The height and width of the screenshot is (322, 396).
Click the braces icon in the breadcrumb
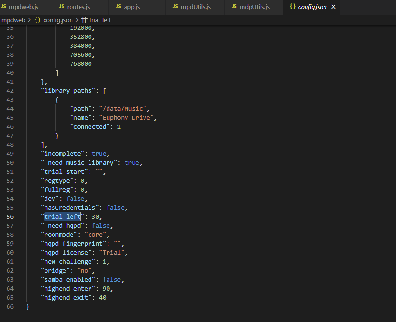[37, 20]
